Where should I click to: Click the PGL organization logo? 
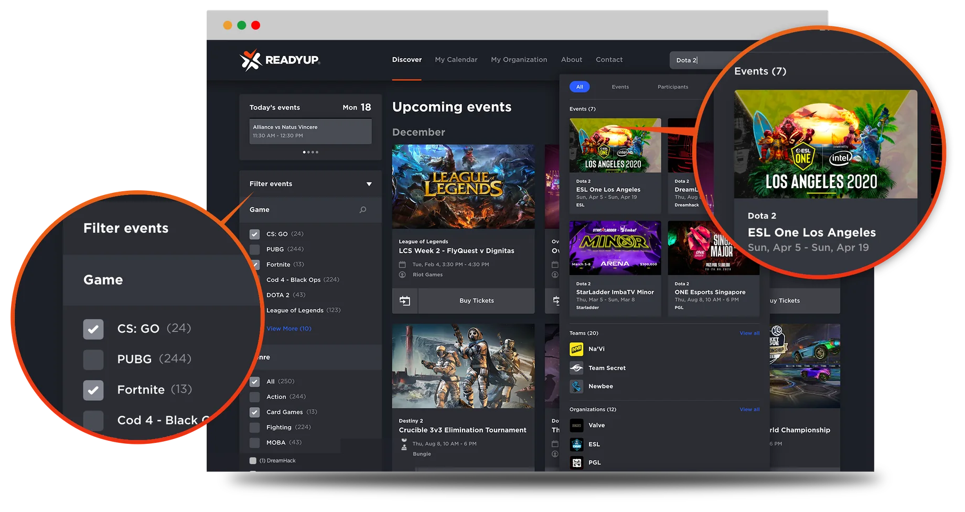576,463
